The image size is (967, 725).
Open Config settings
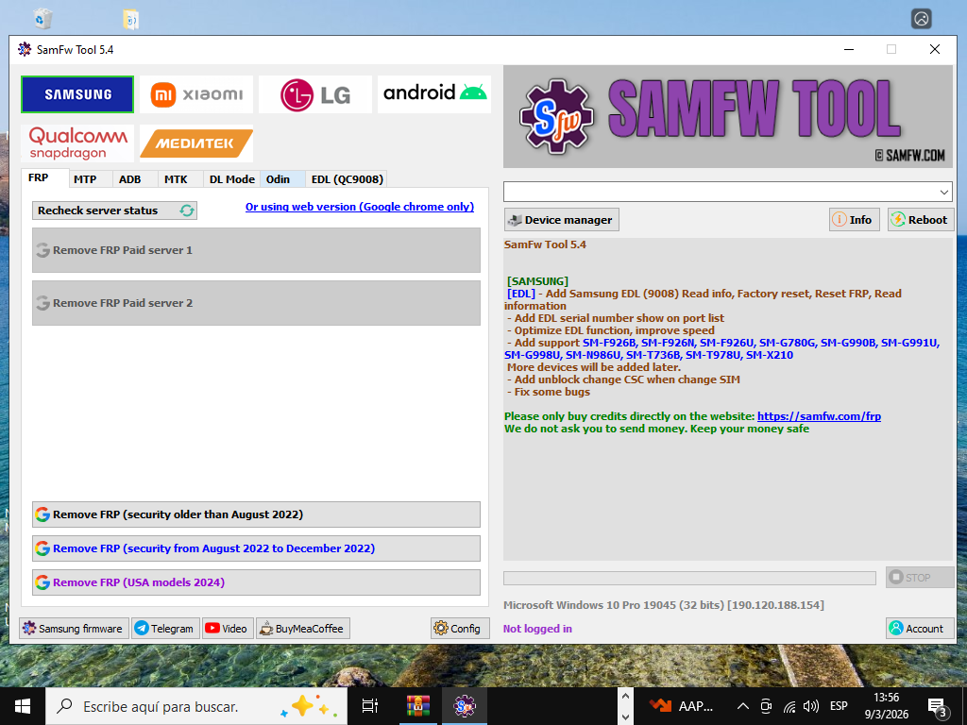tap(460, 628)
